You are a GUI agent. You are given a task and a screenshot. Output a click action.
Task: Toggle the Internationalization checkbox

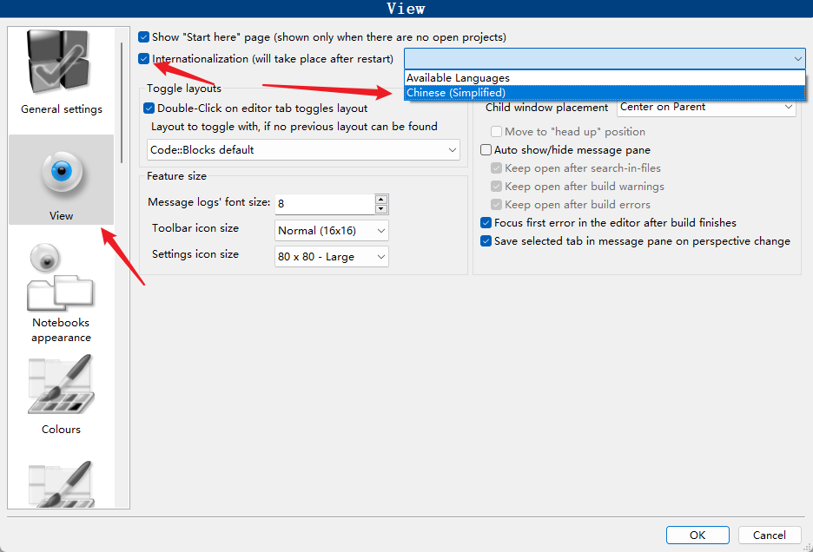(144, 59)
